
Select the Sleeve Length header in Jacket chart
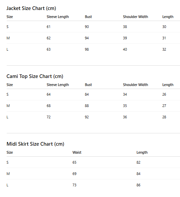(58, 17)
